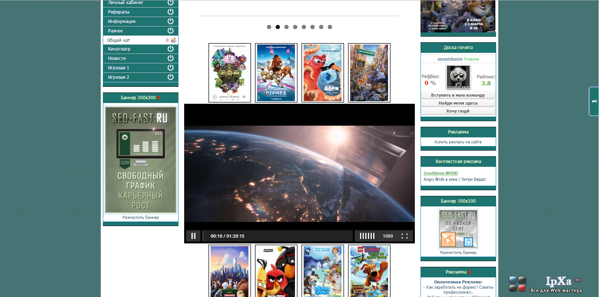Screen dimensions: 599x297
Task: Toggle power icon next to Рефералы
Action: [x=171, y=12]
